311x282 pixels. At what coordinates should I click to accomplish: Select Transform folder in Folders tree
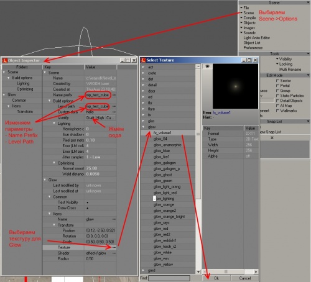25,112
